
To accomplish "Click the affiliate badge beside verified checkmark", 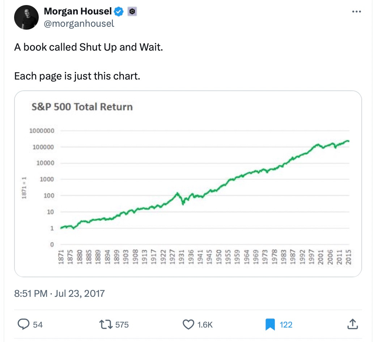I will [x=132, y=12].
